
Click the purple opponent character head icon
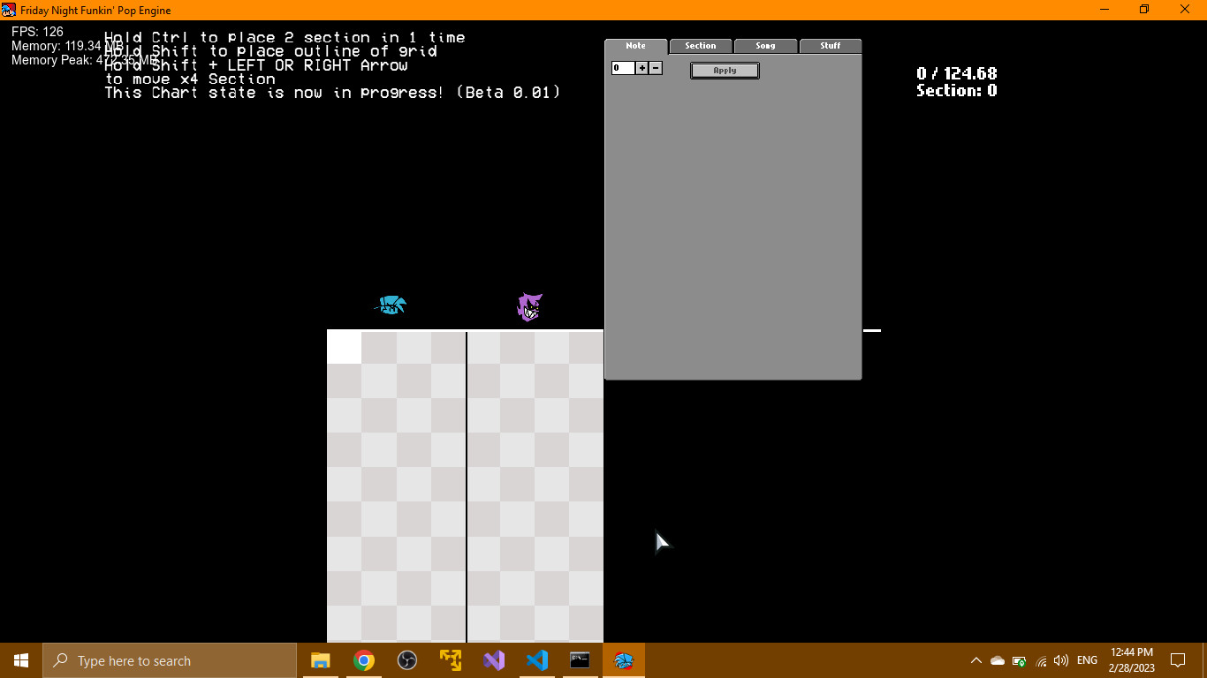pos(529,307)
